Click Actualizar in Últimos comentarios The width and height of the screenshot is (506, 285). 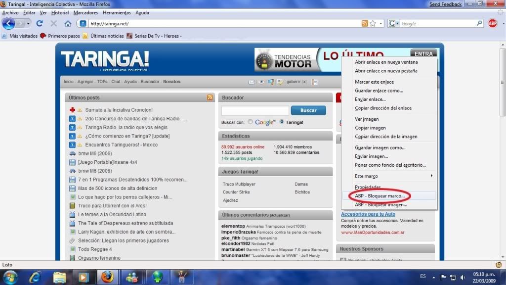280,215
